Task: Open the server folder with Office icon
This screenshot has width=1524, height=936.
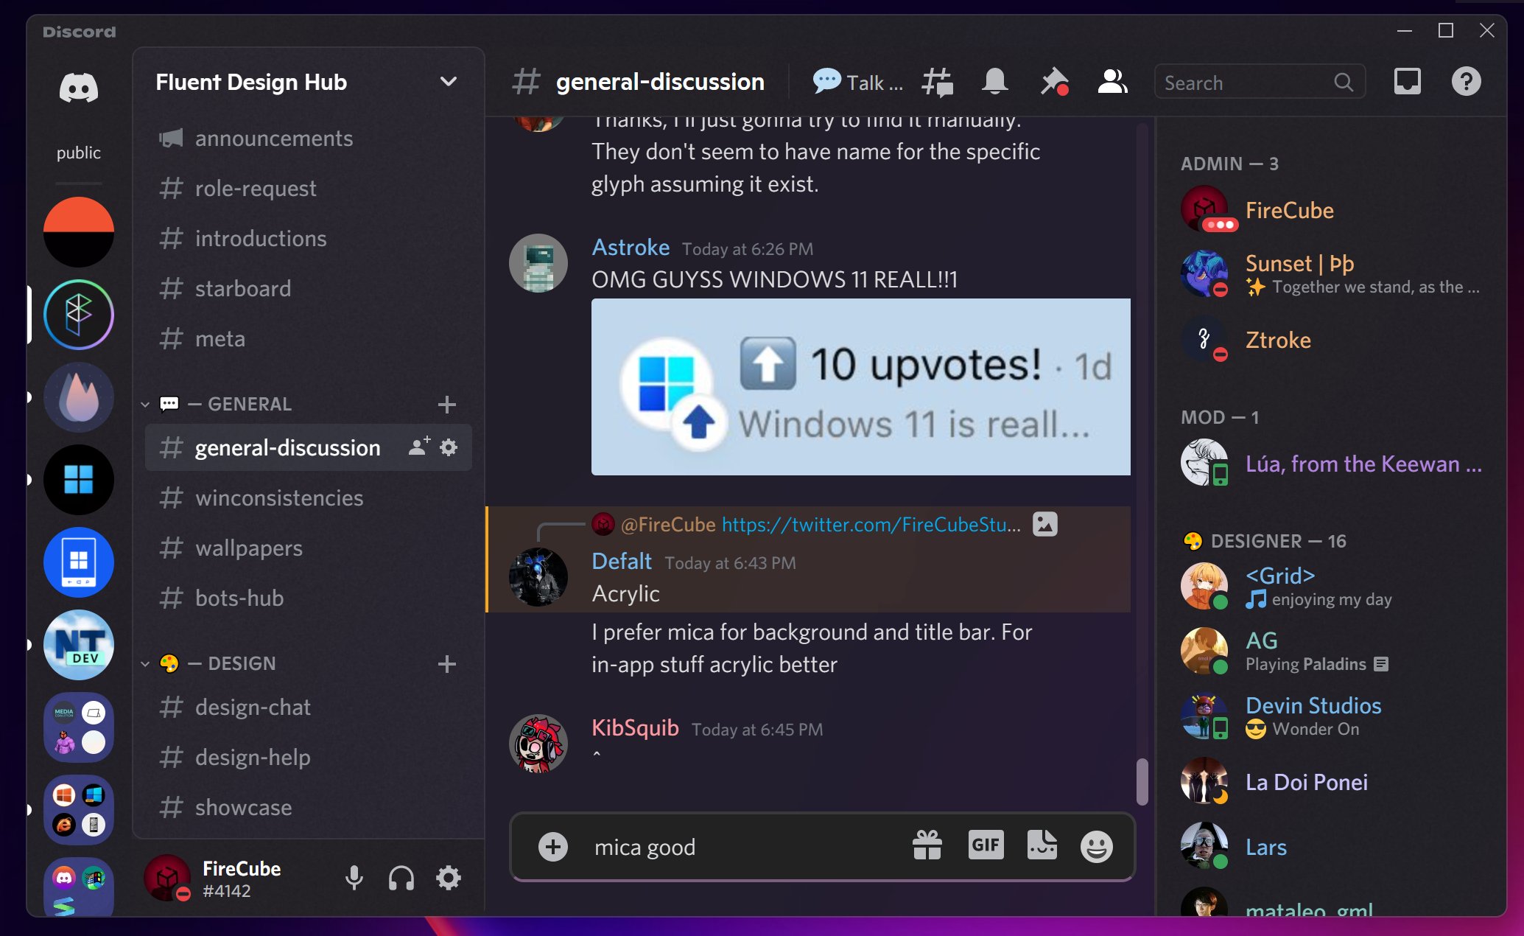Action: (x=79, y=810)
